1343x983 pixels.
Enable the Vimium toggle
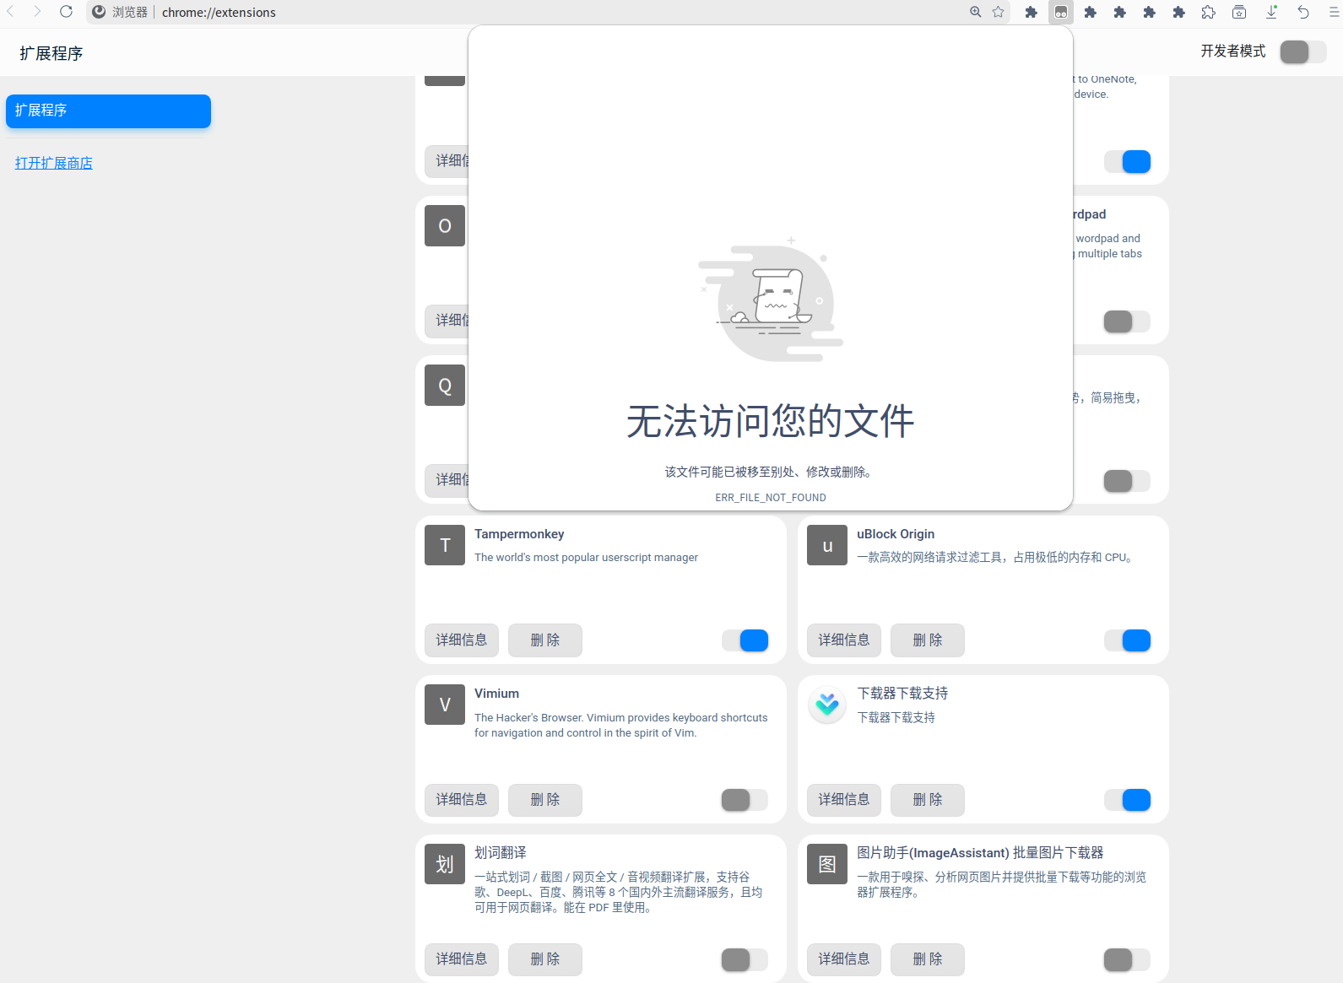click(x=745, y=800)
